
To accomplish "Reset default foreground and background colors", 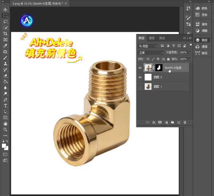I will pos(3,141).
